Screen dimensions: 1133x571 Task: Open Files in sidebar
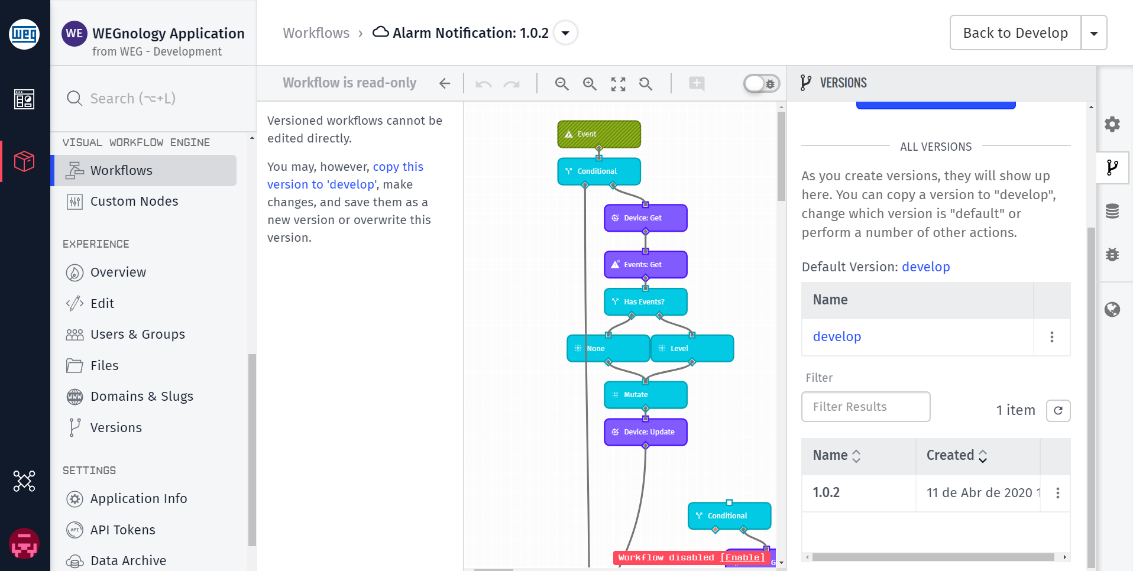(105, 366)
